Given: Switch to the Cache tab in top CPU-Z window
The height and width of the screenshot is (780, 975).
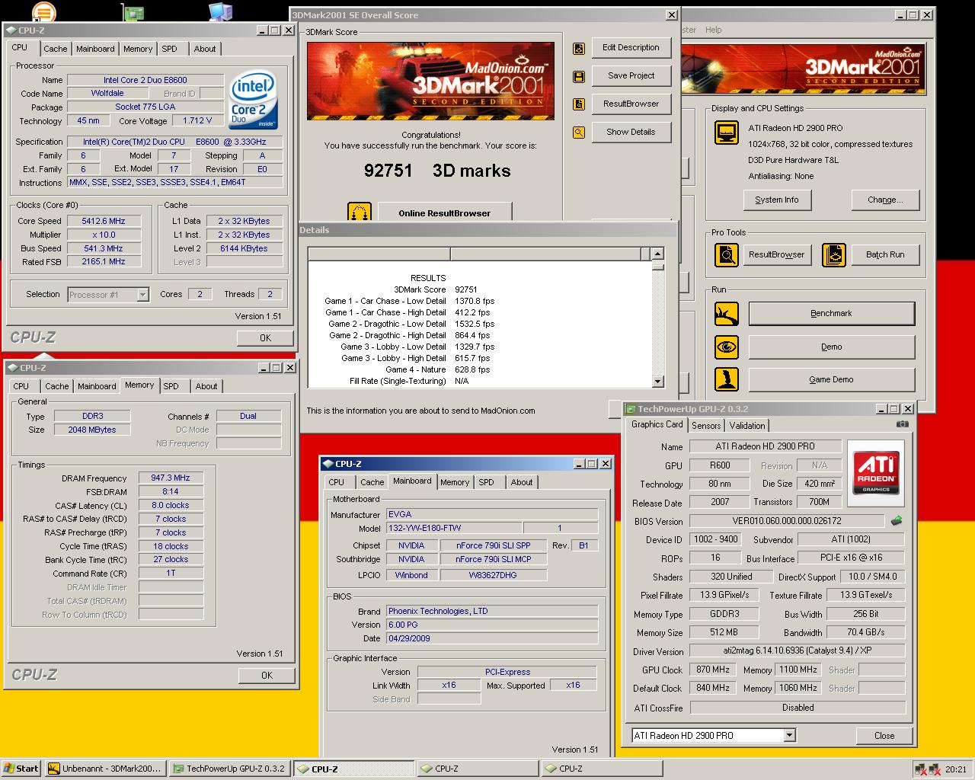Looking at the screenshot, I should (x=55, y=49).
